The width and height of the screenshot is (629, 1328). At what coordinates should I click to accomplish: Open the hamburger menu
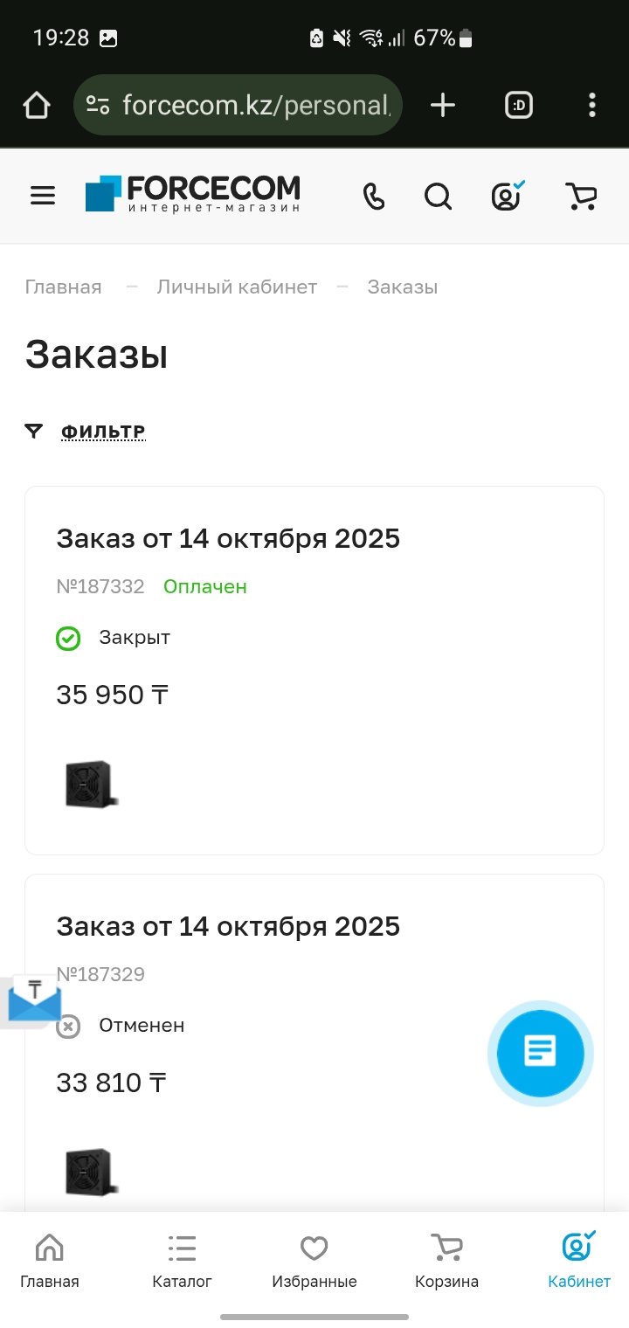point(43,196)
